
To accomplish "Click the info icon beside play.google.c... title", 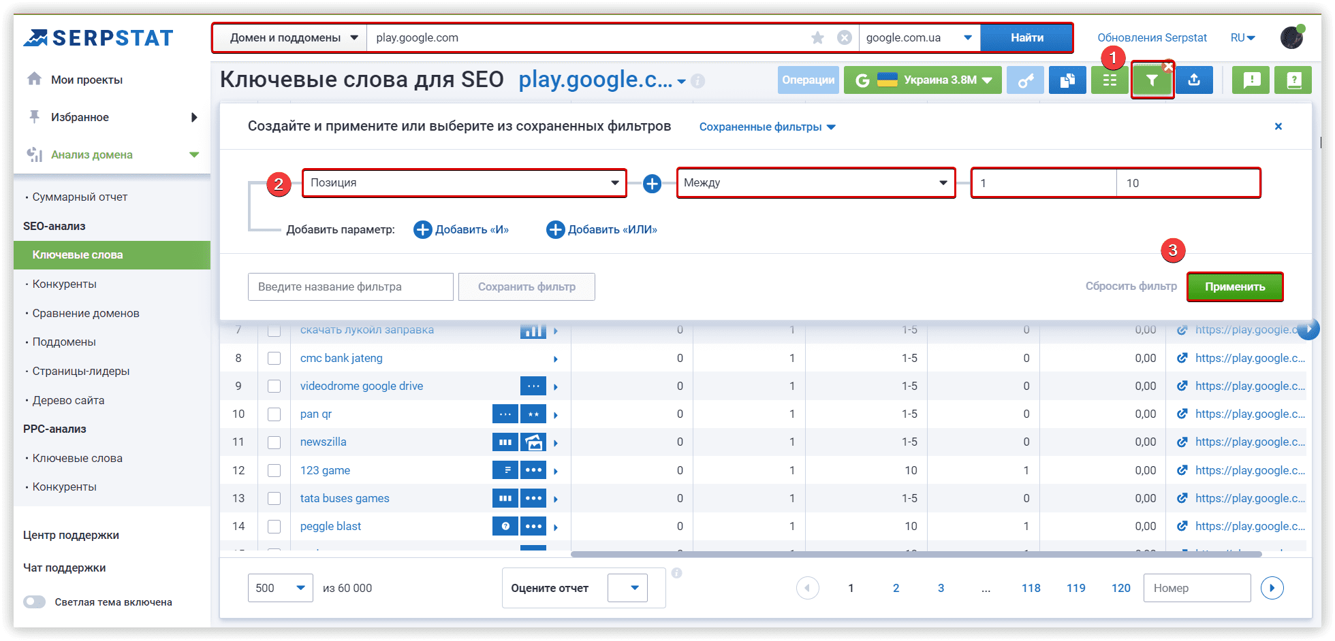I will click(697, 81).
